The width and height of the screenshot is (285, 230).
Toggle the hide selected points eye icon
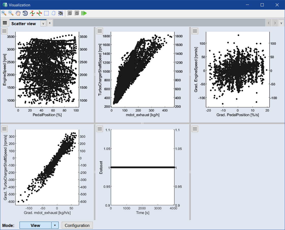[x=61, y=13]
